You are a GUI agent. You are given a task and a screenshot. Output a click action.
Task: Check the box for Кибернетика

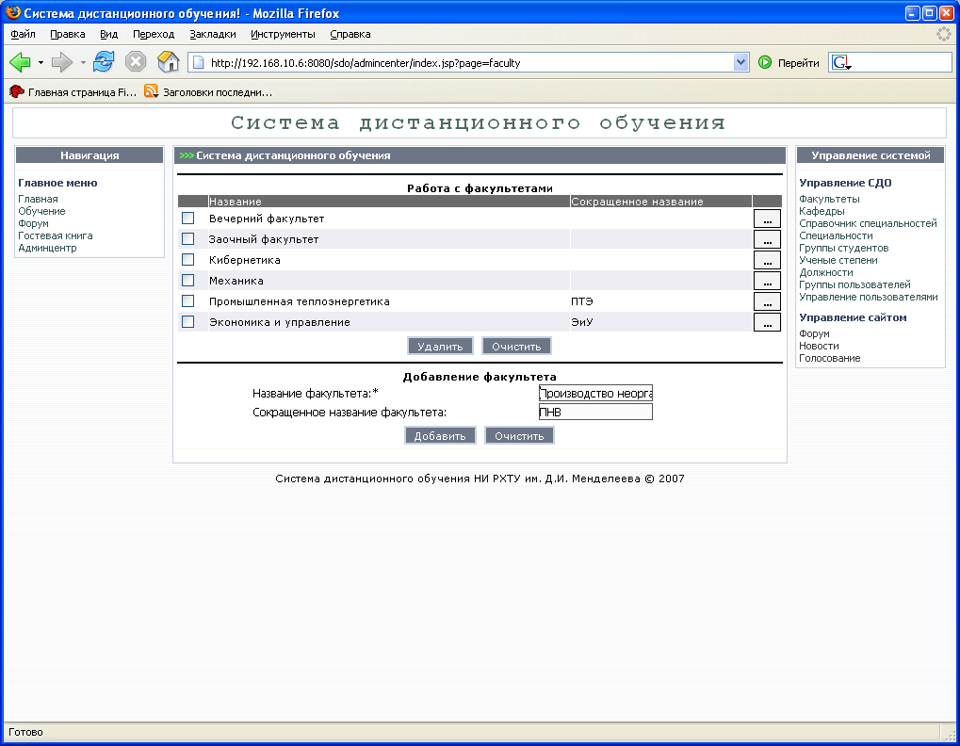click(188, 260)
